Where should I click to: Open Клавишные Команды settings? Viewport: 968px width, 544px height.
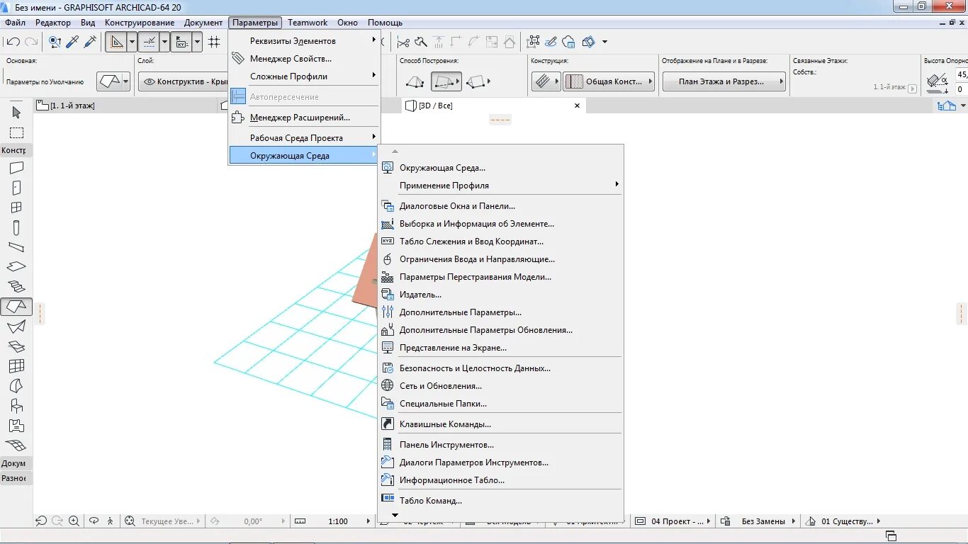click(x=500, y=424)
